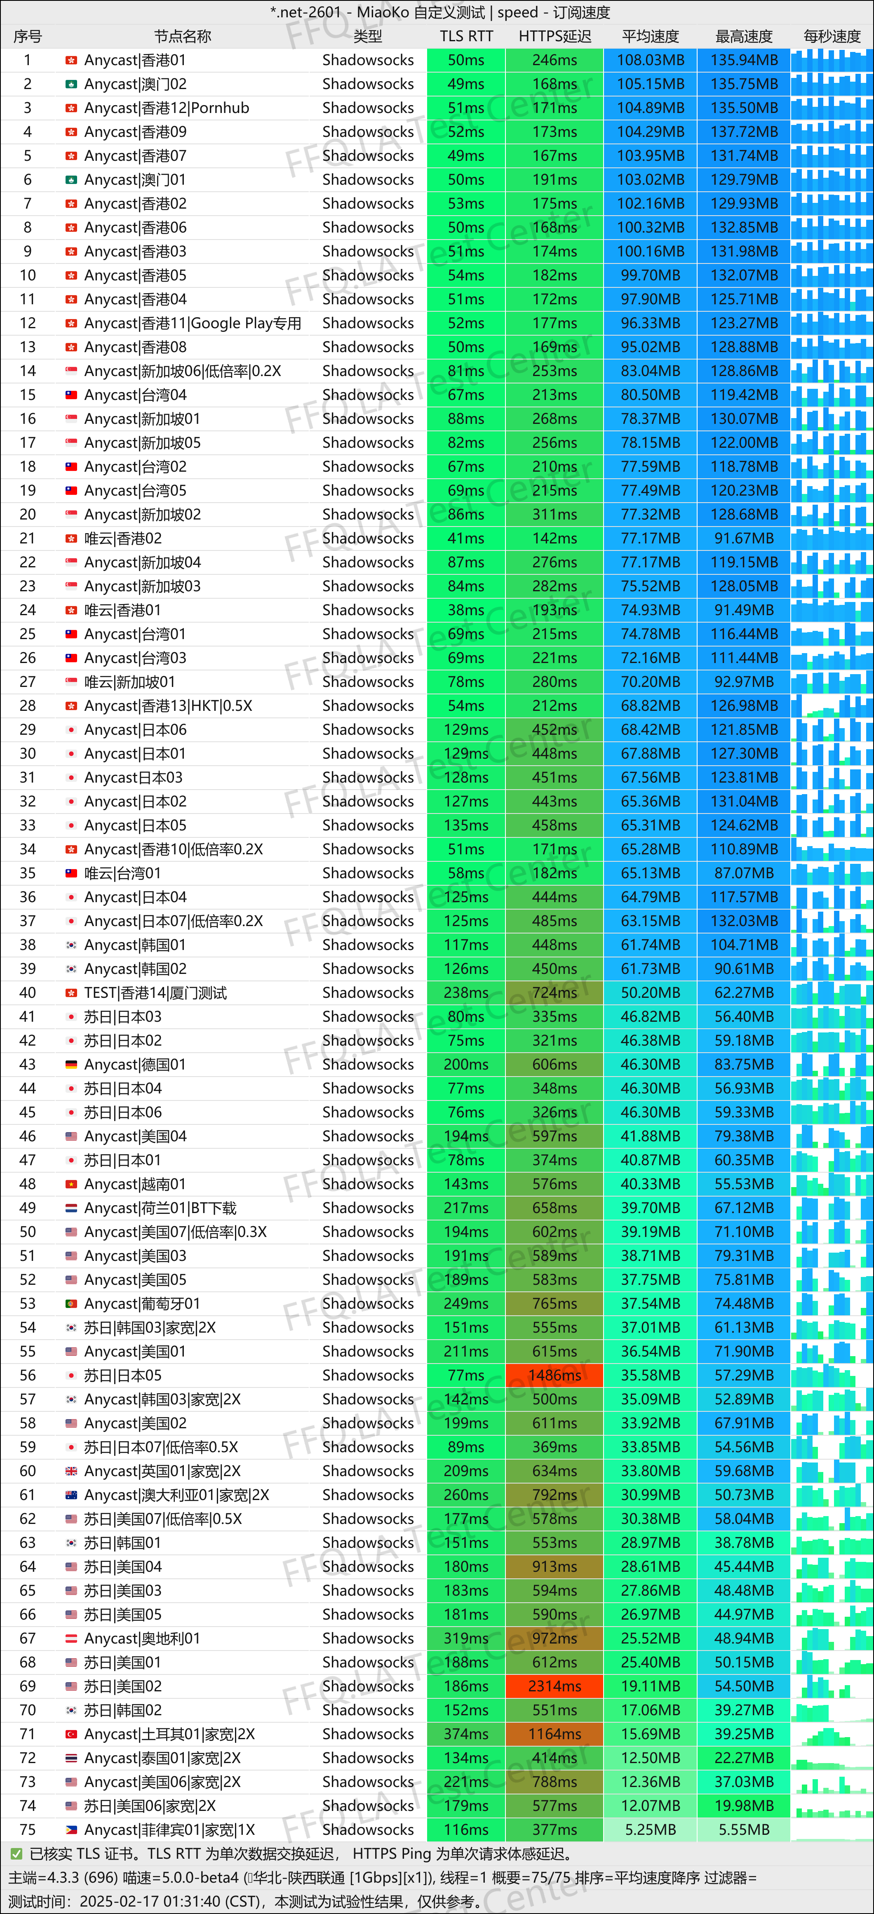Click the 序号 column header

click(28, 36)
